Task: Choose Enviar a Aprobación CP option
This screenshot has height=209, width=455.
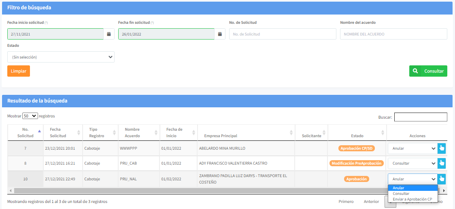Action: (x=412, y=199)
